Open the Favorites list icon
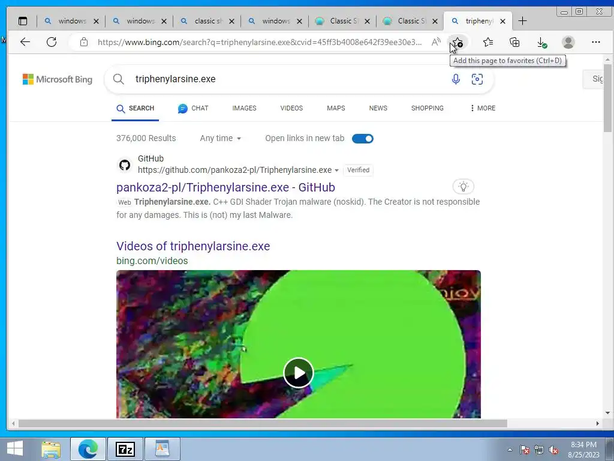The width and height of the screenshot is (614, 461). point(488,42)
